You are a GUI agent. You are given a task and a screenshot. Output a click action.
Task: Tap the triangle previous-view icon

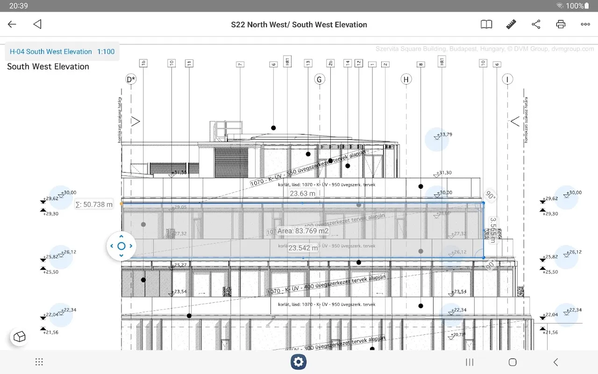click(x=37, y=24)
